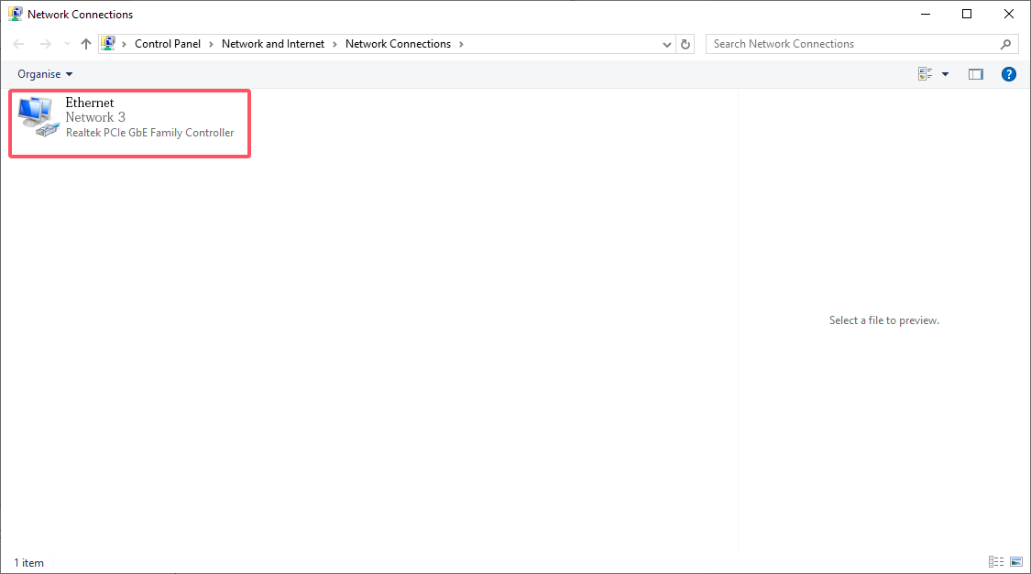Image resolution: width=1031 pixels, height=574 pixels.
Task: Click the Search Network Connections field
Action: (852, 44)
